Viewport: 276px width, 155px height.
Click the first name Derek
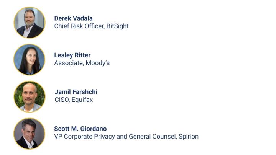[x=63, y=18]
